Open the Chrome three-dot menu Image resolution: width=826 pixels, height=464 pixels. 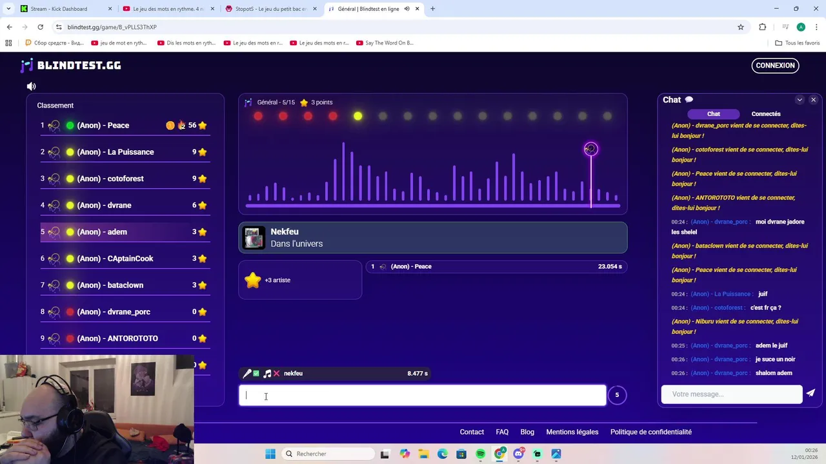[x=817, y=27]
